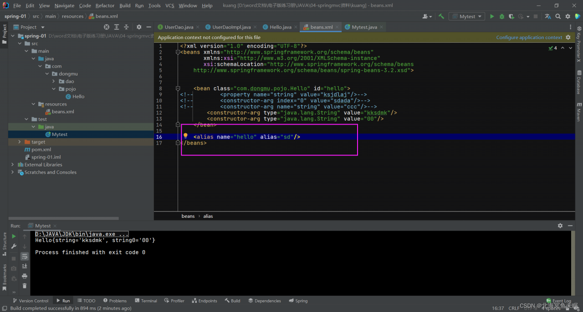Print the console output using the printer icon
583x312 pixels.
[x=25, y=276]
